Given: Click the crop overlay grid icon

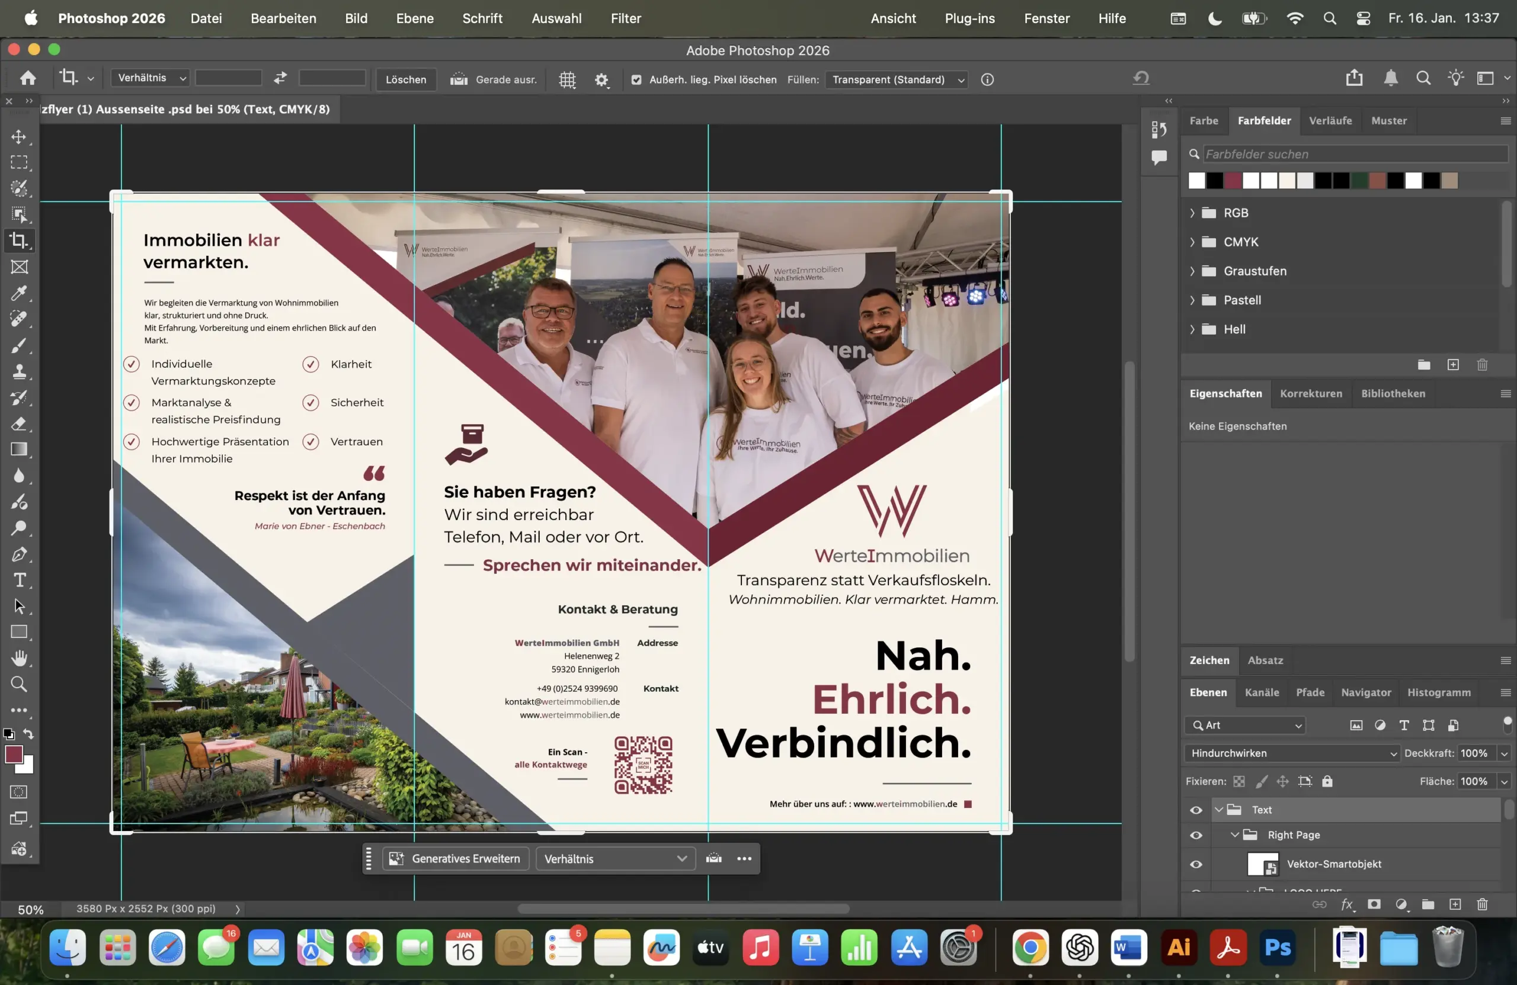Looking at the screenshot, I should [x=567, y=79].
